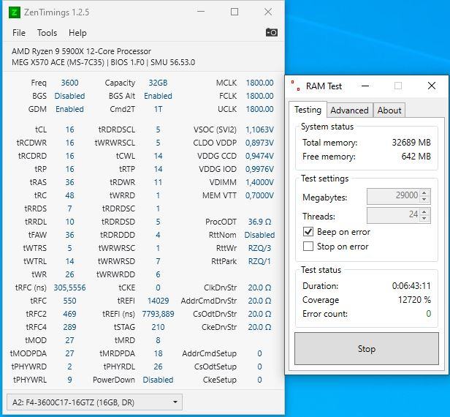Switch to the Testing tab
Image resolution: width=450 pixels, height=417 pixels.
pyautogui.click(x=308, y=110)
